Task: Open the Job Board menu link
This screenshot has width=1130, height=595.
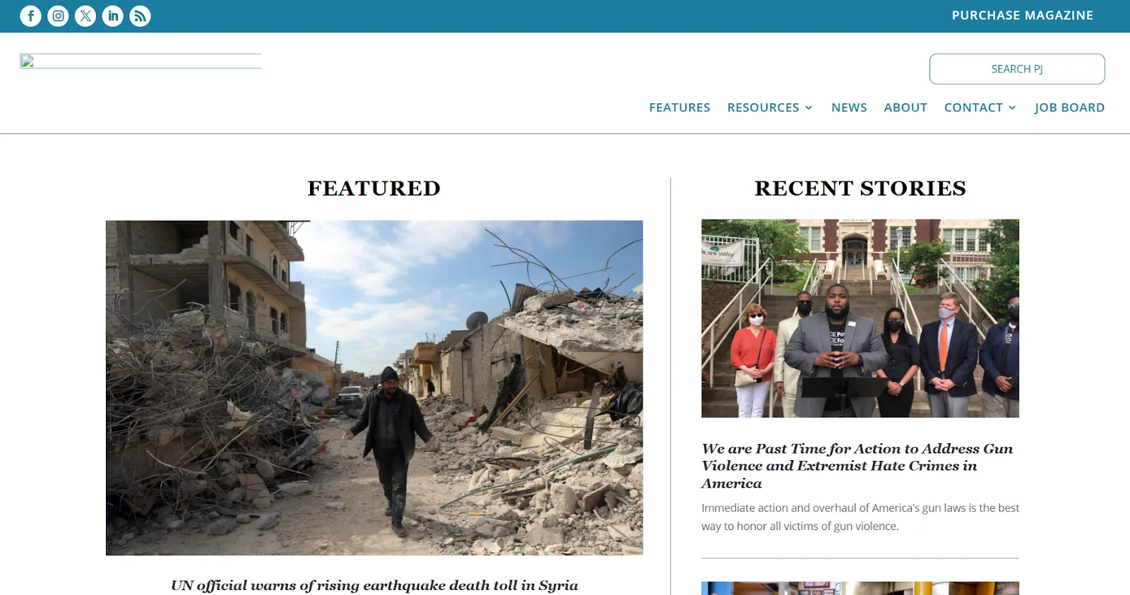Action: (x=1069, y=107)
